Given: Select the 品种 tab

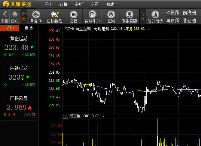Looking at the screenshot, I should pyautogui.click(x=10, y=28).
